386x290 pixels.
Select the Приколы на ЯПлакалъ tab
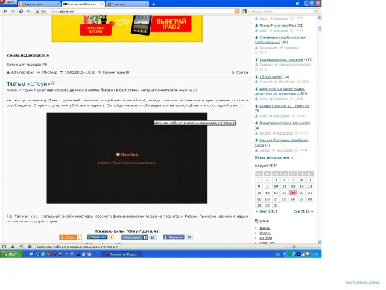tap(83, 4)
